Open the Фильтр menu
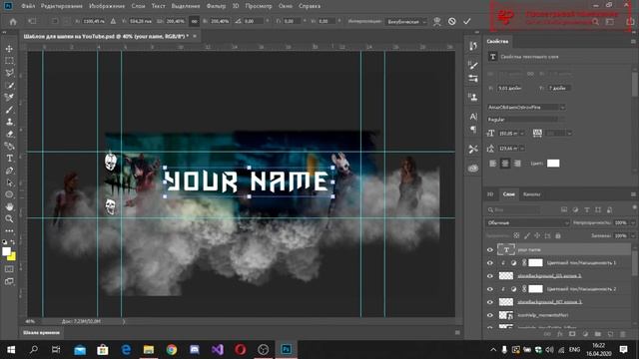The image size is (639, 359). click(x=216, y=6)
